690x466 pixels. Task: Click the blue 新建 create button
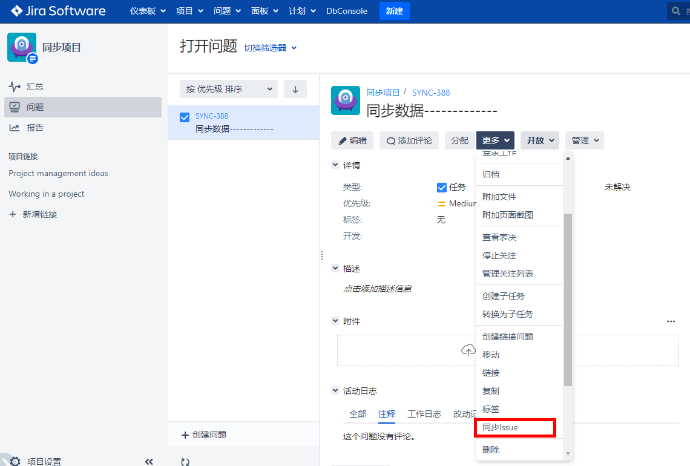pyautogui.click(x=394, y=11)
